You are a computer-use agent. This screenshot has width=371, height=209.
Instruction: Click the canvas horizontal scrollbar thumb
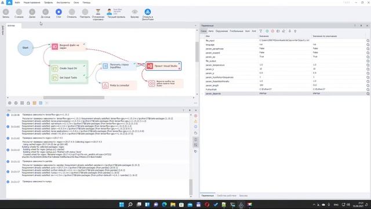(x=74, y=98)
